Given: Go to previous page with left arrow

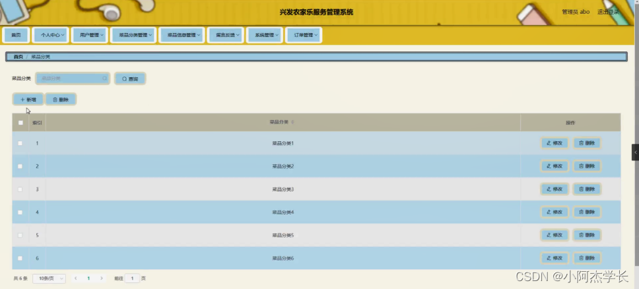Looking at the screenshot, I should (x=75, y=278).
